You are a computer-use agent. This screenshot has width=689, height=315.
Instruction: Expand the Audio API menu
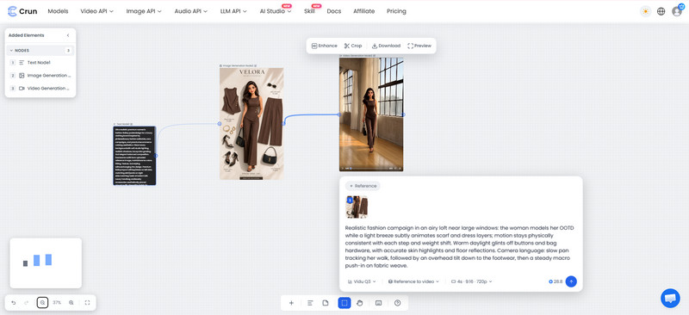click(191, 11)
